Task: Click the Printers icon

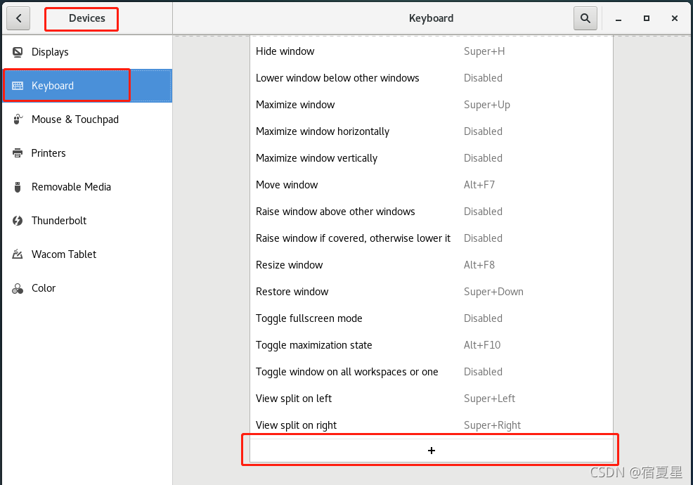Action: point(18,153)
